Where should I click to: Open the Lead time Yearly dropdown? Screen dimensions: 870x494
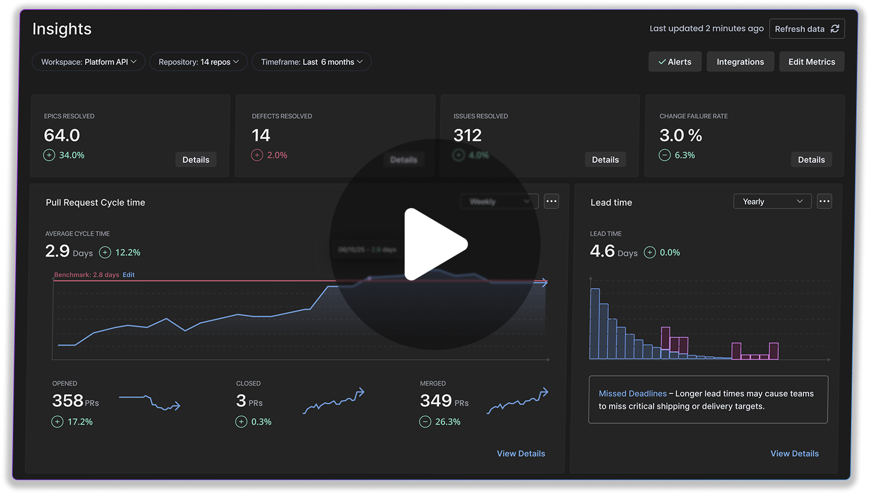[772, 201]
